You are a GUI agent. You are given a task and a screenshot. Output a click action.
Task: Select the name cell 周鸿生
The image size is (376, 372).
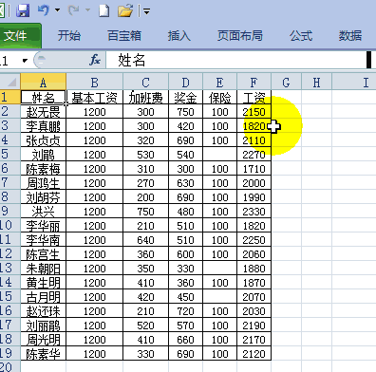coord(44,182)
